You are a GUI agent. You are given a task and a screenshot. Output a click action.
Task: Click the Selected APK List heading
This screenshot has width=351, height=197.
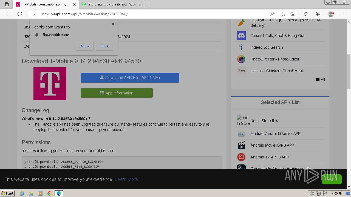click(x=280, y=102)
